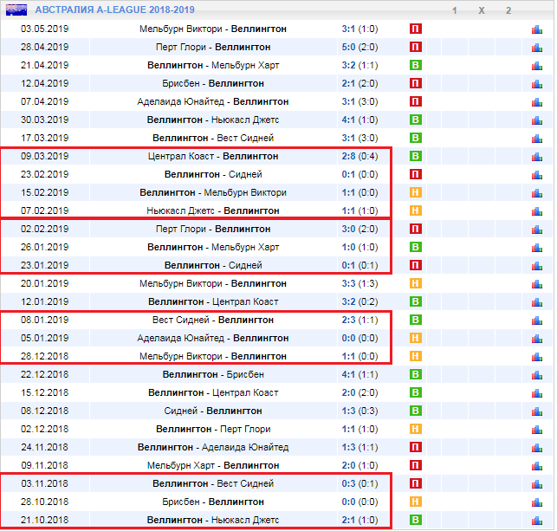
Task: Open stats chart icon for 22.12.2018 match
Action: (x=537, y=375)
